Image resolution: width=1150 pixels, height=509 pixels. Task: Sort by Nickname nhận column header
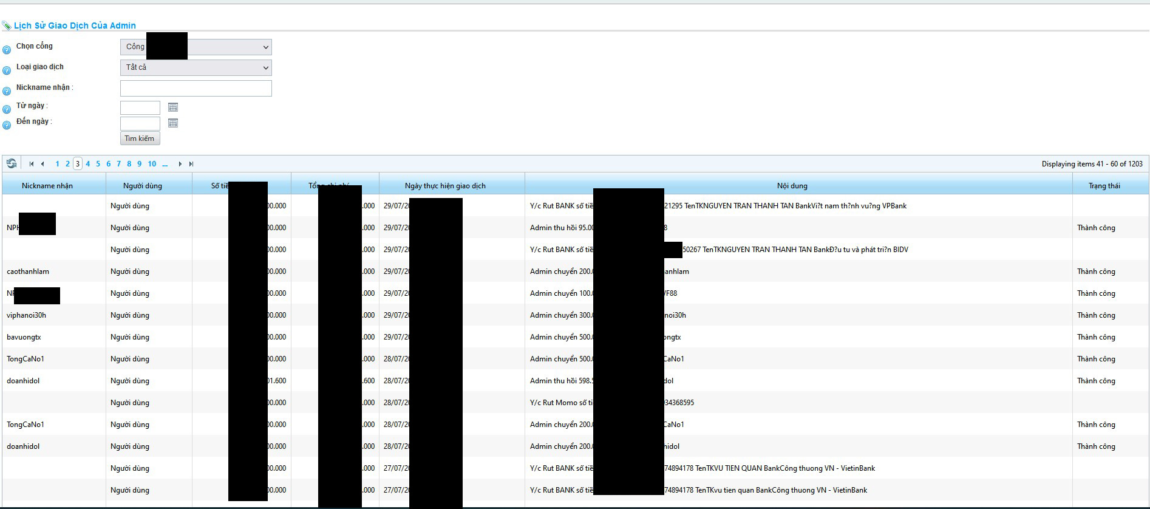coord(47,186)
